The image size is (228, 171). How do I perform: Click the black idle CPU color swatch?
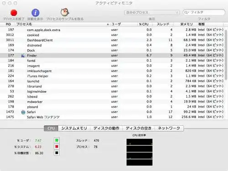point(57,153)
